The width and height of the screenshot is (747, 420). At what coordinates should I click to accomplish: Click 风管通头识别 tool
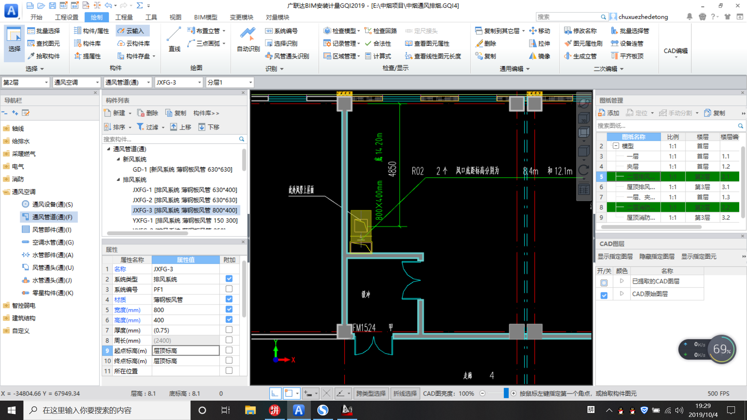(x=287, y=56)
